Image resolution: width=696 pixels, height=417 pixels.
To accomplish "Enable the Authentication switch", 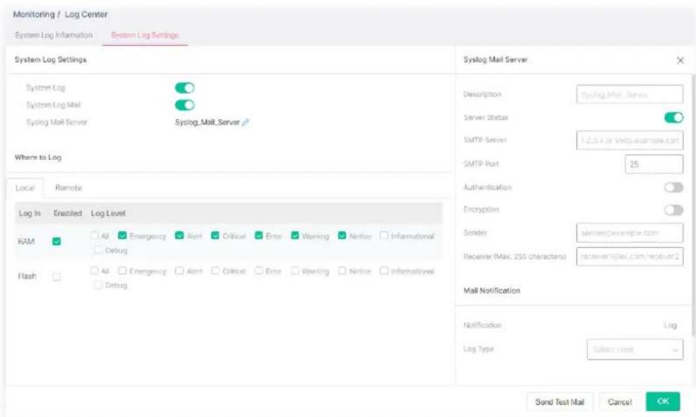I will pos(674,187).
